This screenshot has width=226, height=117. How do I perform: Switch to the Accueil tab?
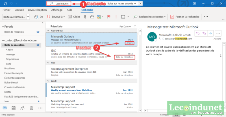coord(19,10)
